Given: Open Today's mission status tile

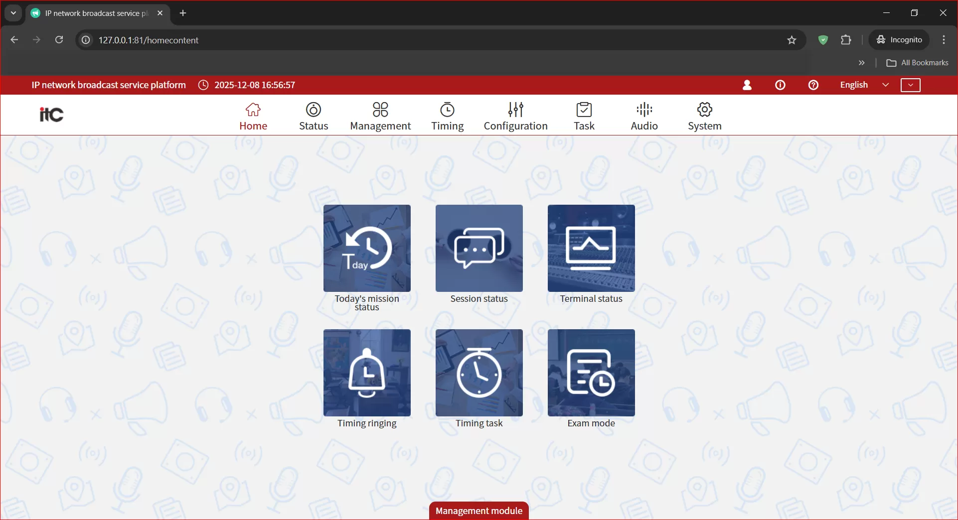Looking at the screenshot, I should point(367,248).
